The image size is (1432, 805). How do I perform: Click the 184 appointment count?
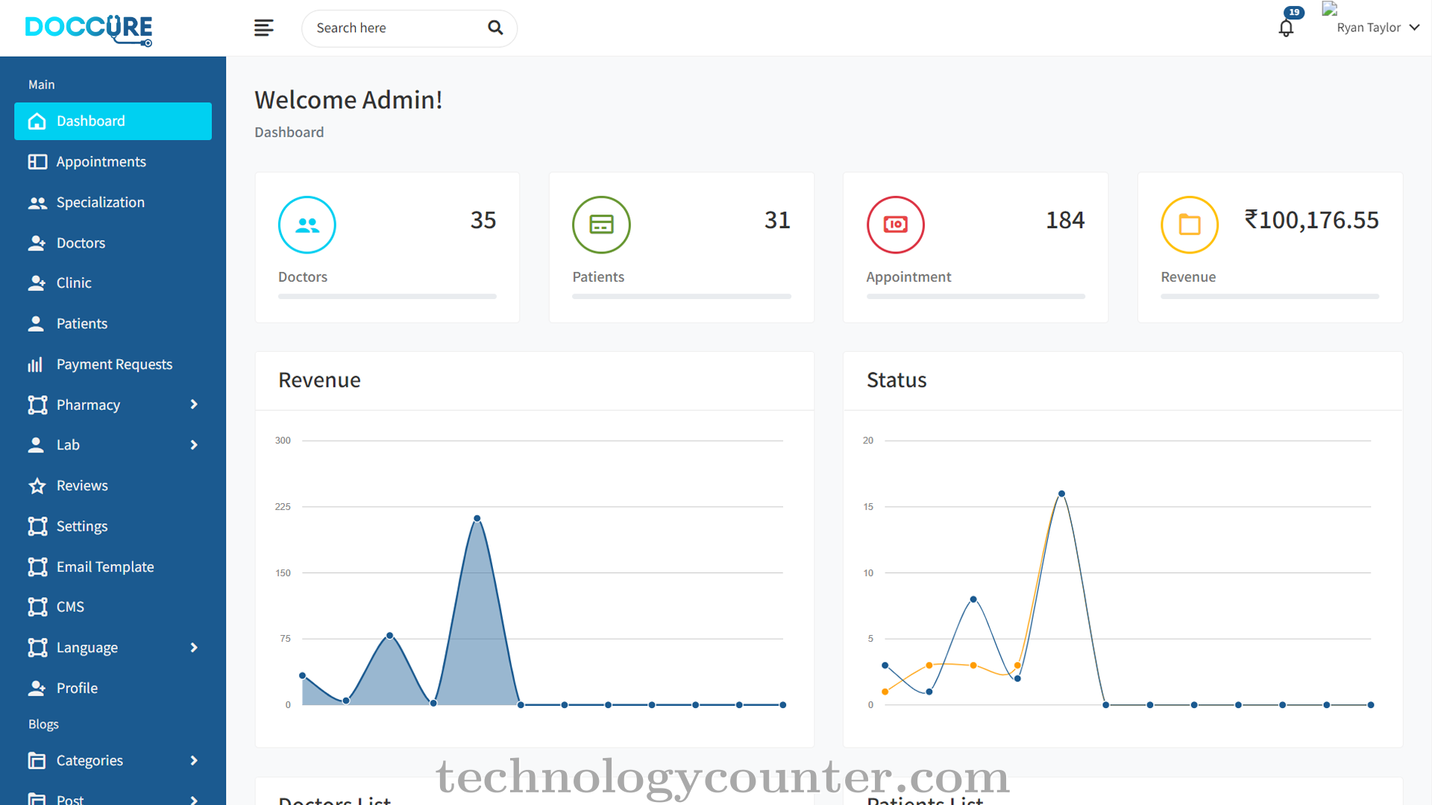pos(1065,221)
